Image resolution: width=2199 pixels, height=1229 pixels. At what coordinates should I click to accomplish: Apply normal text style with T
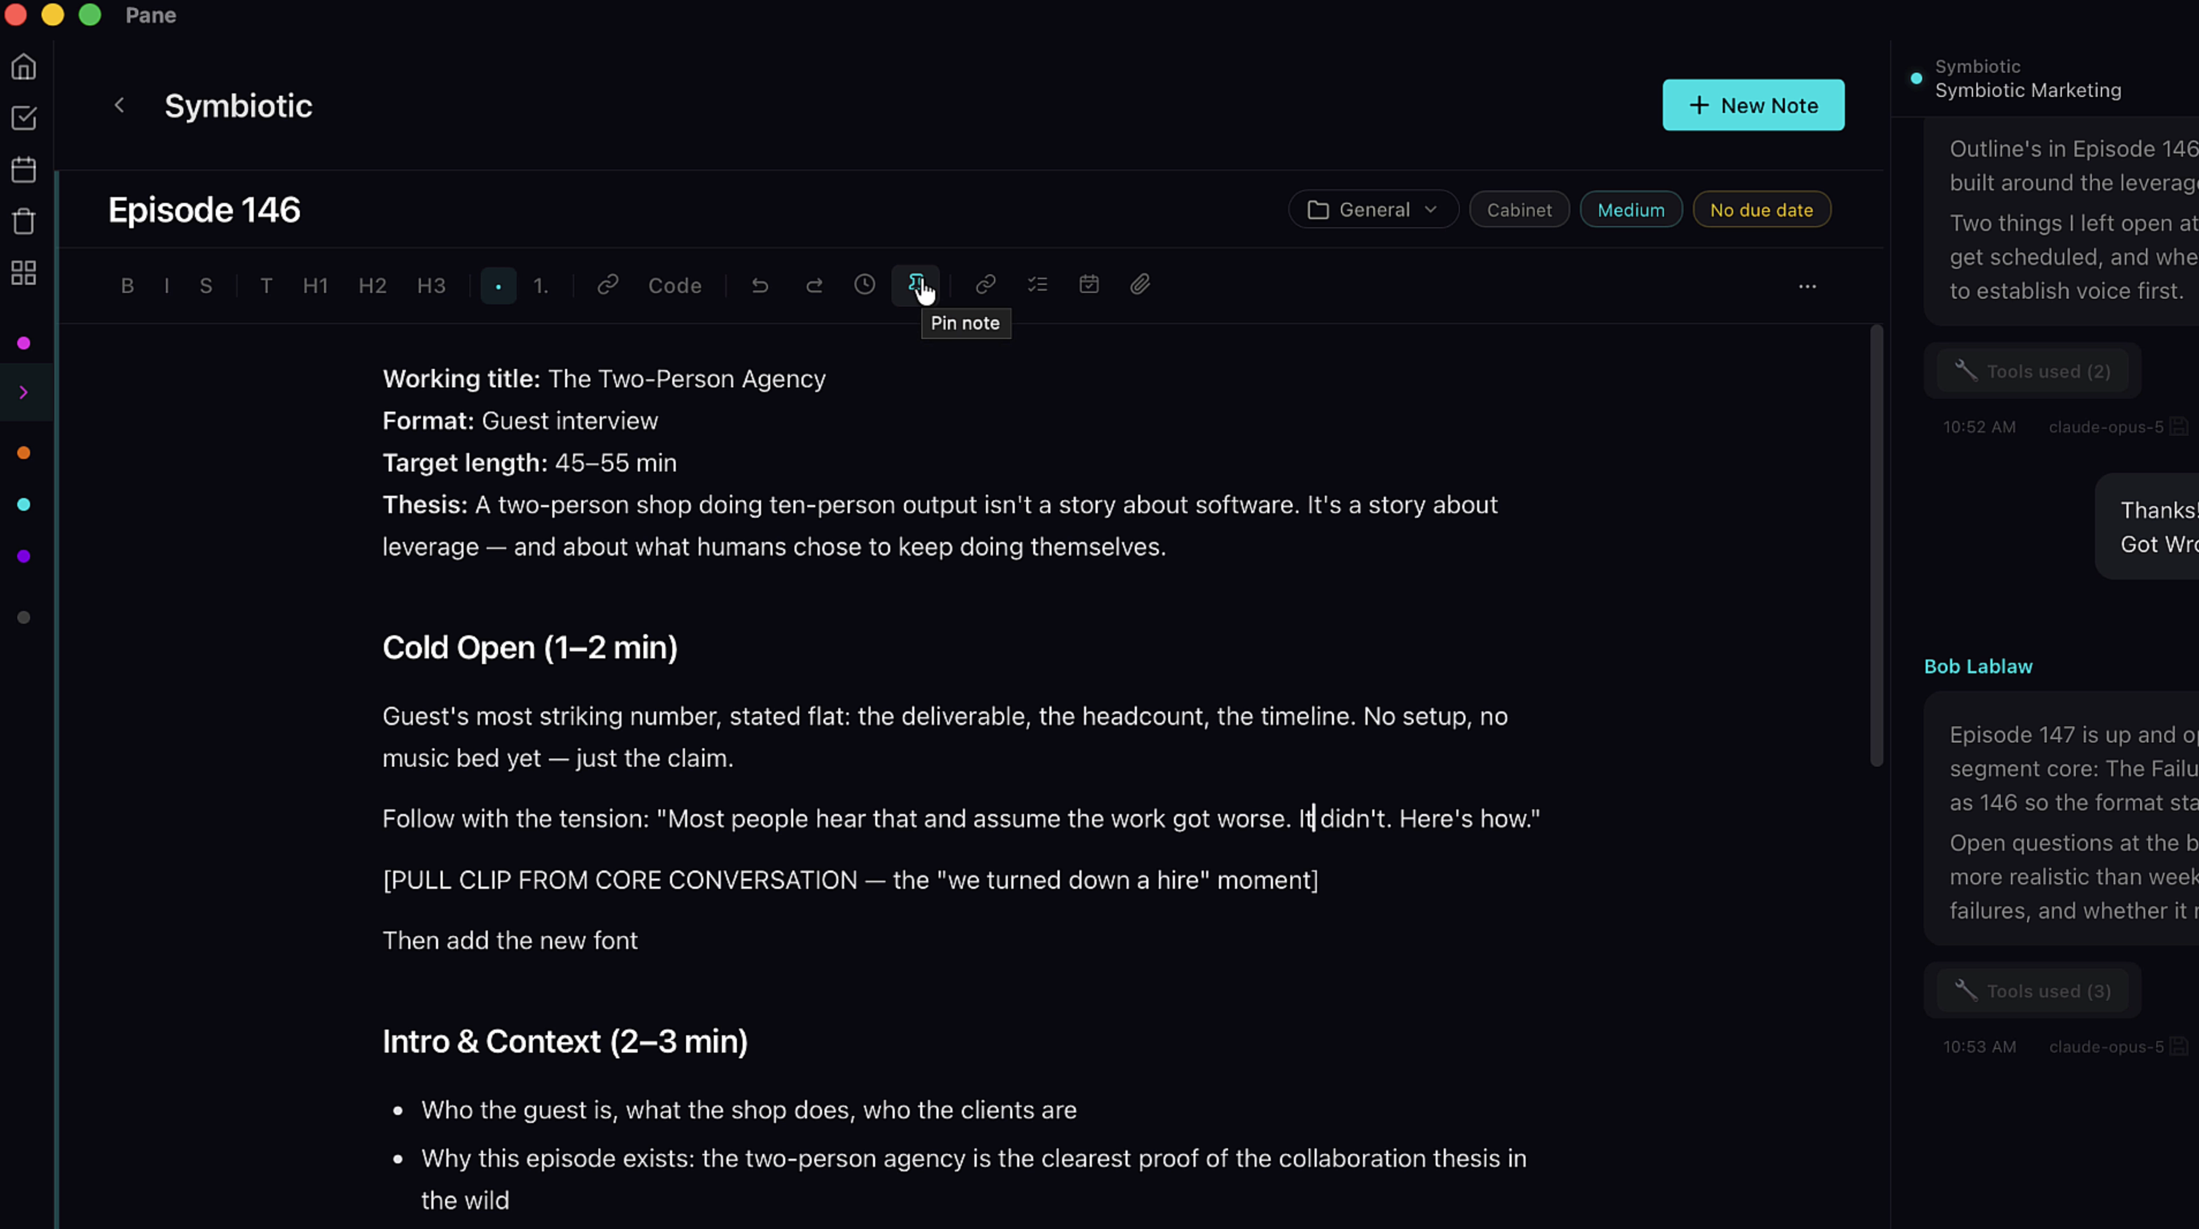pos(266,286)
